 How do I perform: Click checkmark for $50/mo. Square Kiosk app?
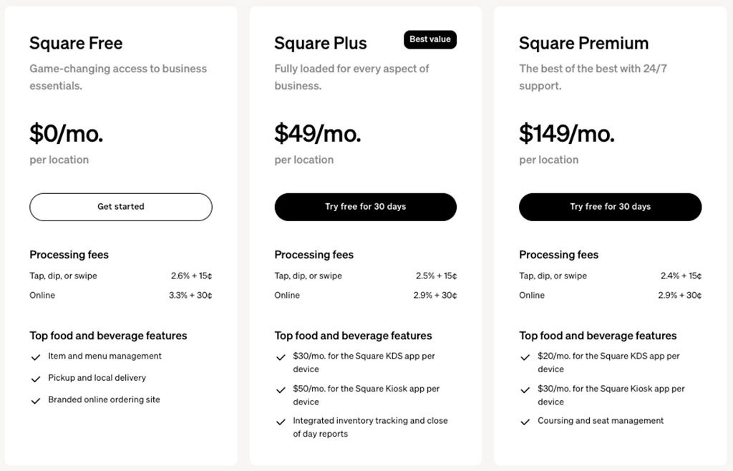pos(281,390)
